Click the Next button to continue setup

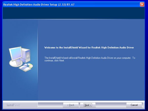click(x=88, y=105)
